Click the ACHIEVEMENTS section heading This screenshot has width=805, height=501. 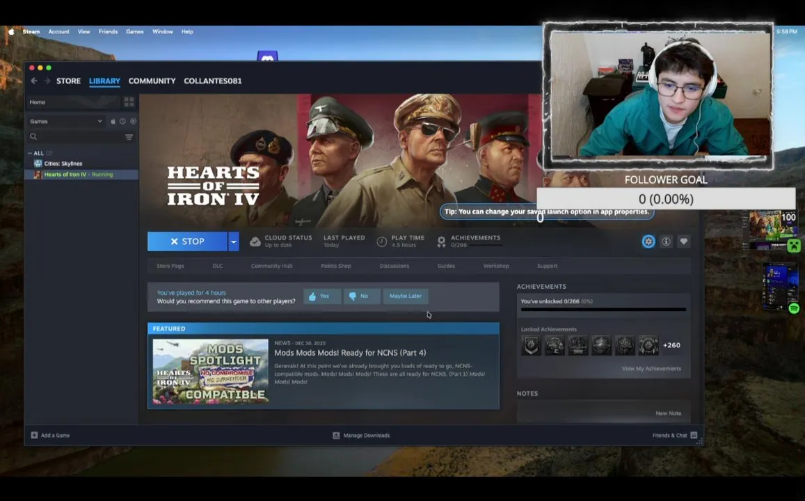click(x=541, y=287)
